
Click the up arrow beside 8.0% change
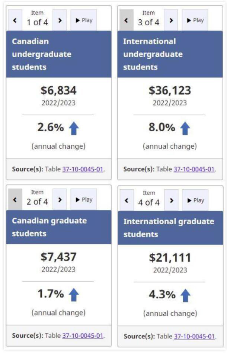coord(185,128)
